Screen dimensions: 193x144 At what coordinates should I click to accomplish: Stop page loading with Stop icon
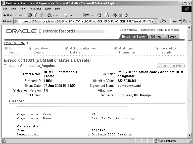tap(30, 15)
